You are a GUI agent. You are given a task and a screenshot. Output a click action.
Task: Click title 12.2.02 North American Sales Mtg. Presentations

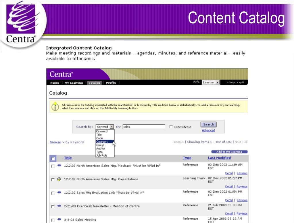click(x=101, y=179)
